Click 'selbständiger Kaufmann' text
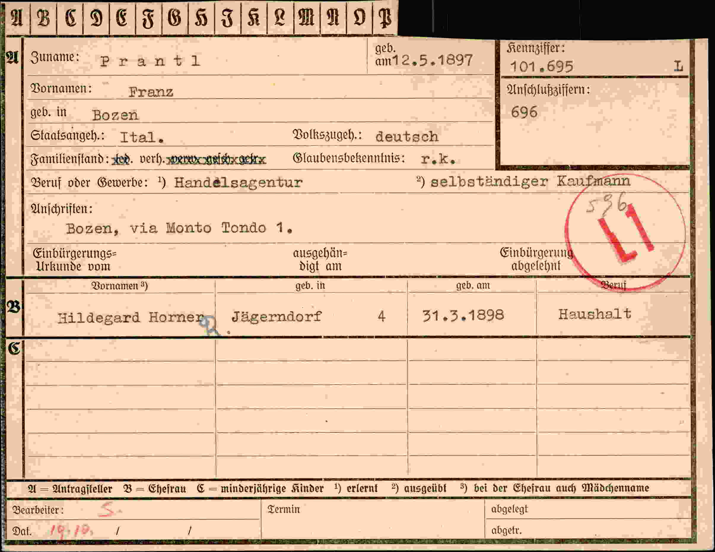715x552 pixels. (530, 181)
